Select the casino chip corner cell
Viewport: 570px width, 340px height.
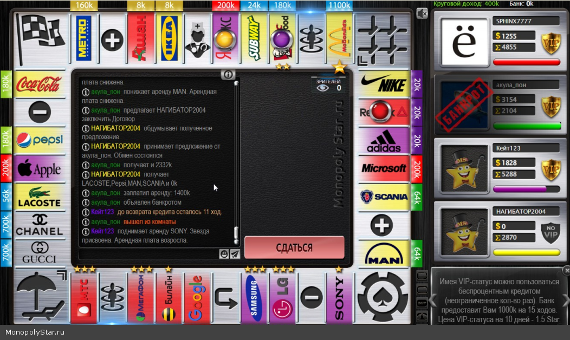pos(383,296)
